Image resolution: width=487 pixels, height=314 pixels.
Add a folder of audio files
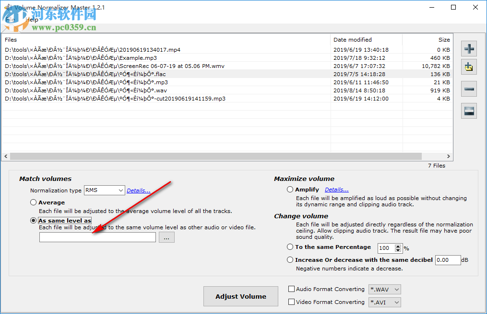(x=469, y=67)
